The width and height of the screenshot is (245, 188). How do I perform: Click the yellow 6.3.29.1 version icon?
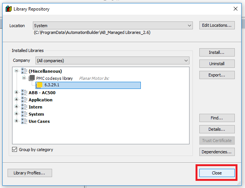[39, 85]
